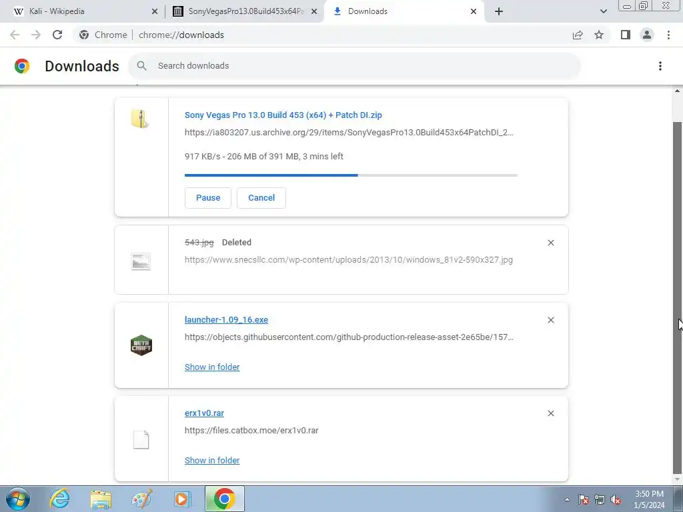Open the Downloads page three-dot menu
The image size is (683, 512).
pos(660,66)
